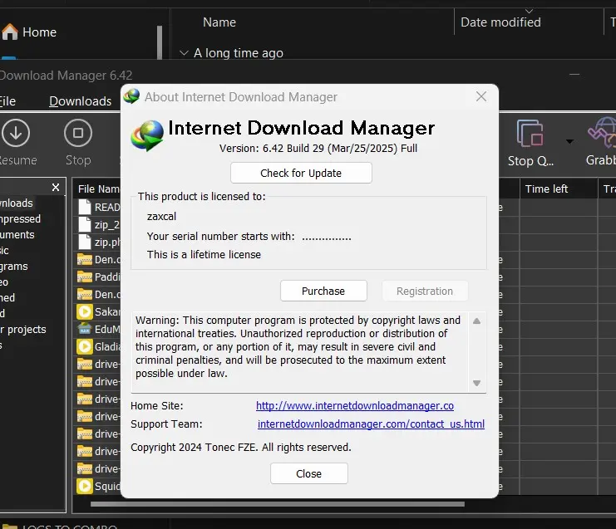Screen dimensions: 616x529
Task: Select the Programs category in IDM sidebar
Action: [x=14, y=267]
